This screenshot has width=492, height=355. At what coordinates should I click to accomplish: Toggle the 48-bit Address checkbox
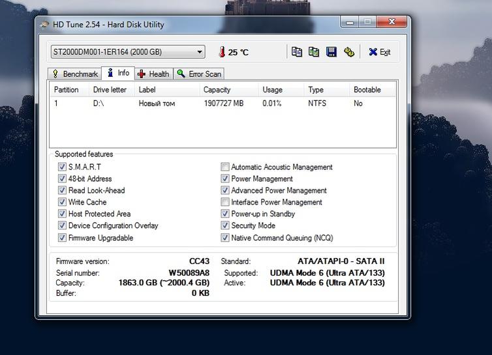coord(62,178)
